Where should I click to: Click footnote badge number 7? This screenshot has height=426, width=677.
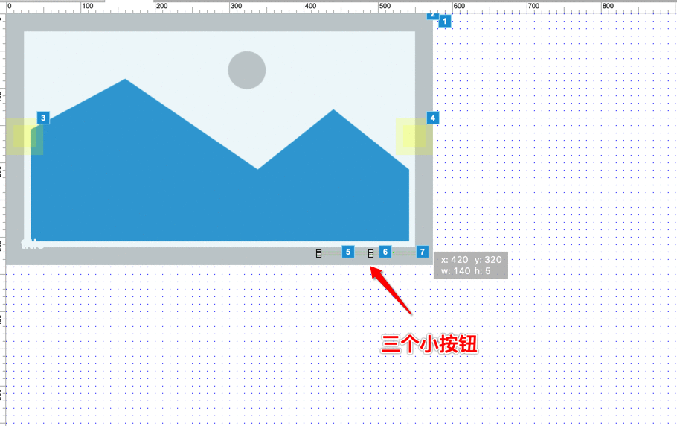pos(423,252)
